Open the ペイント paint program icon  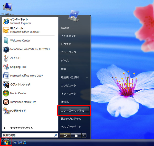6,58
